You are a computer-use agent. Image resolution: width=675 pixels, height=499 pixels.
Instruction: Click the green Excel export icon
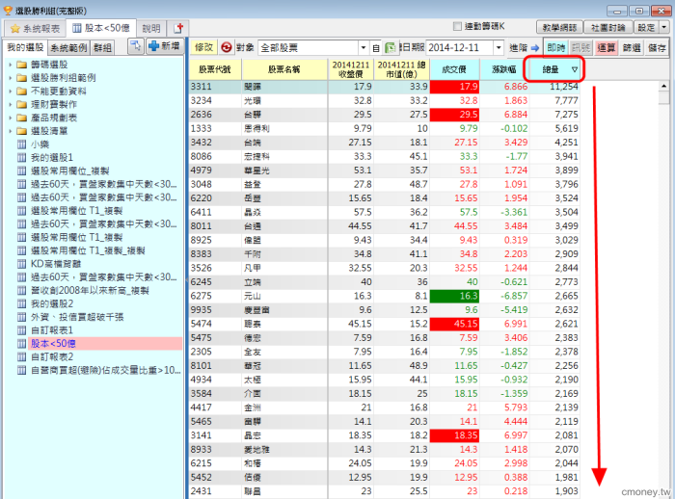coord(390,48)
